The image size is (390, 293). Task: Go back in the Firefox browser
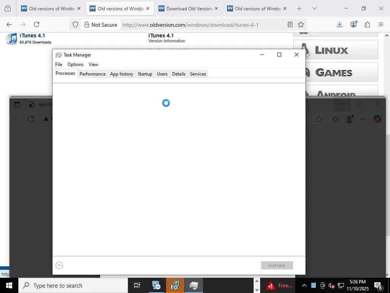(9, 24)
